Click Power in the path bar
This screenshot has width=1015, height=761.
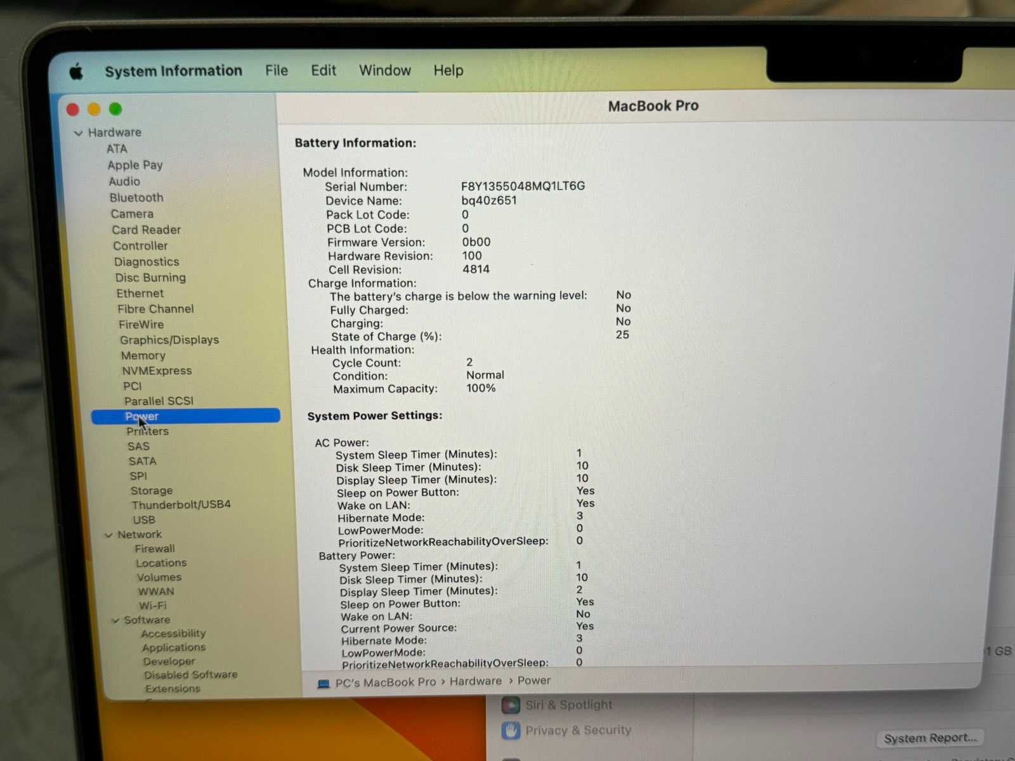click(534, 680)
